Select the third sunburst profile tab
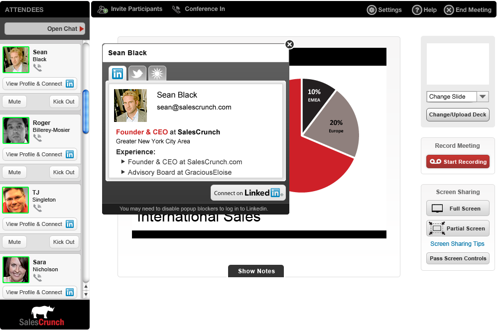The width and height of the screenshot is (498, 330). [157, 74]
